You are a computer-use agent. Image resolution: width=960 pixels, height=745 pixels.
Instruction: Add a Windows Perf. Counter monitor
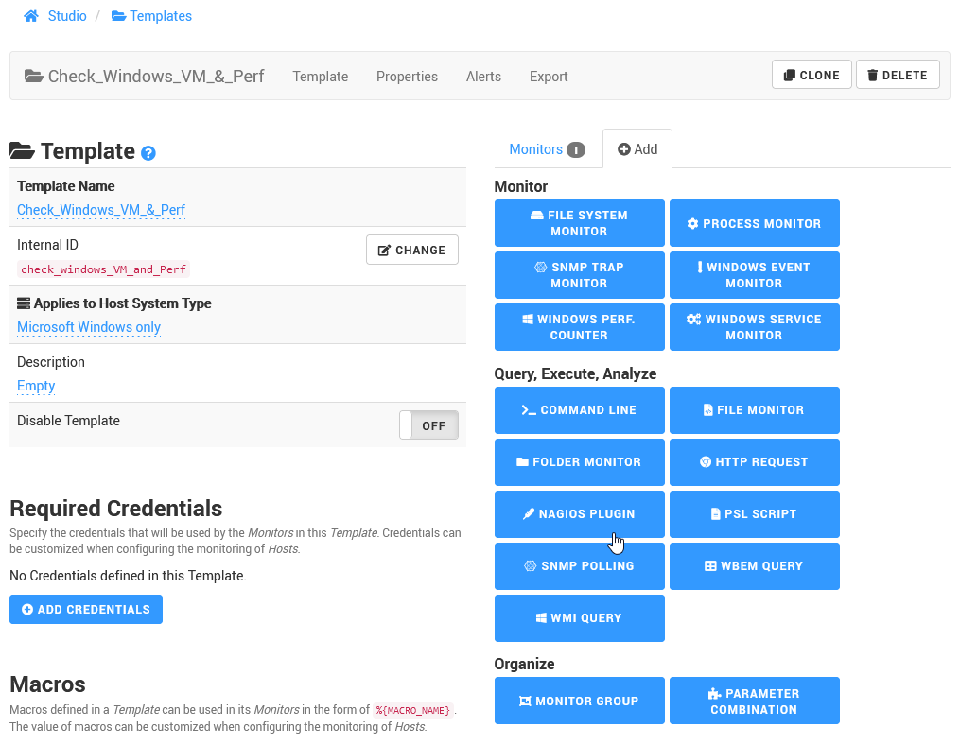(x=579, y=327)
